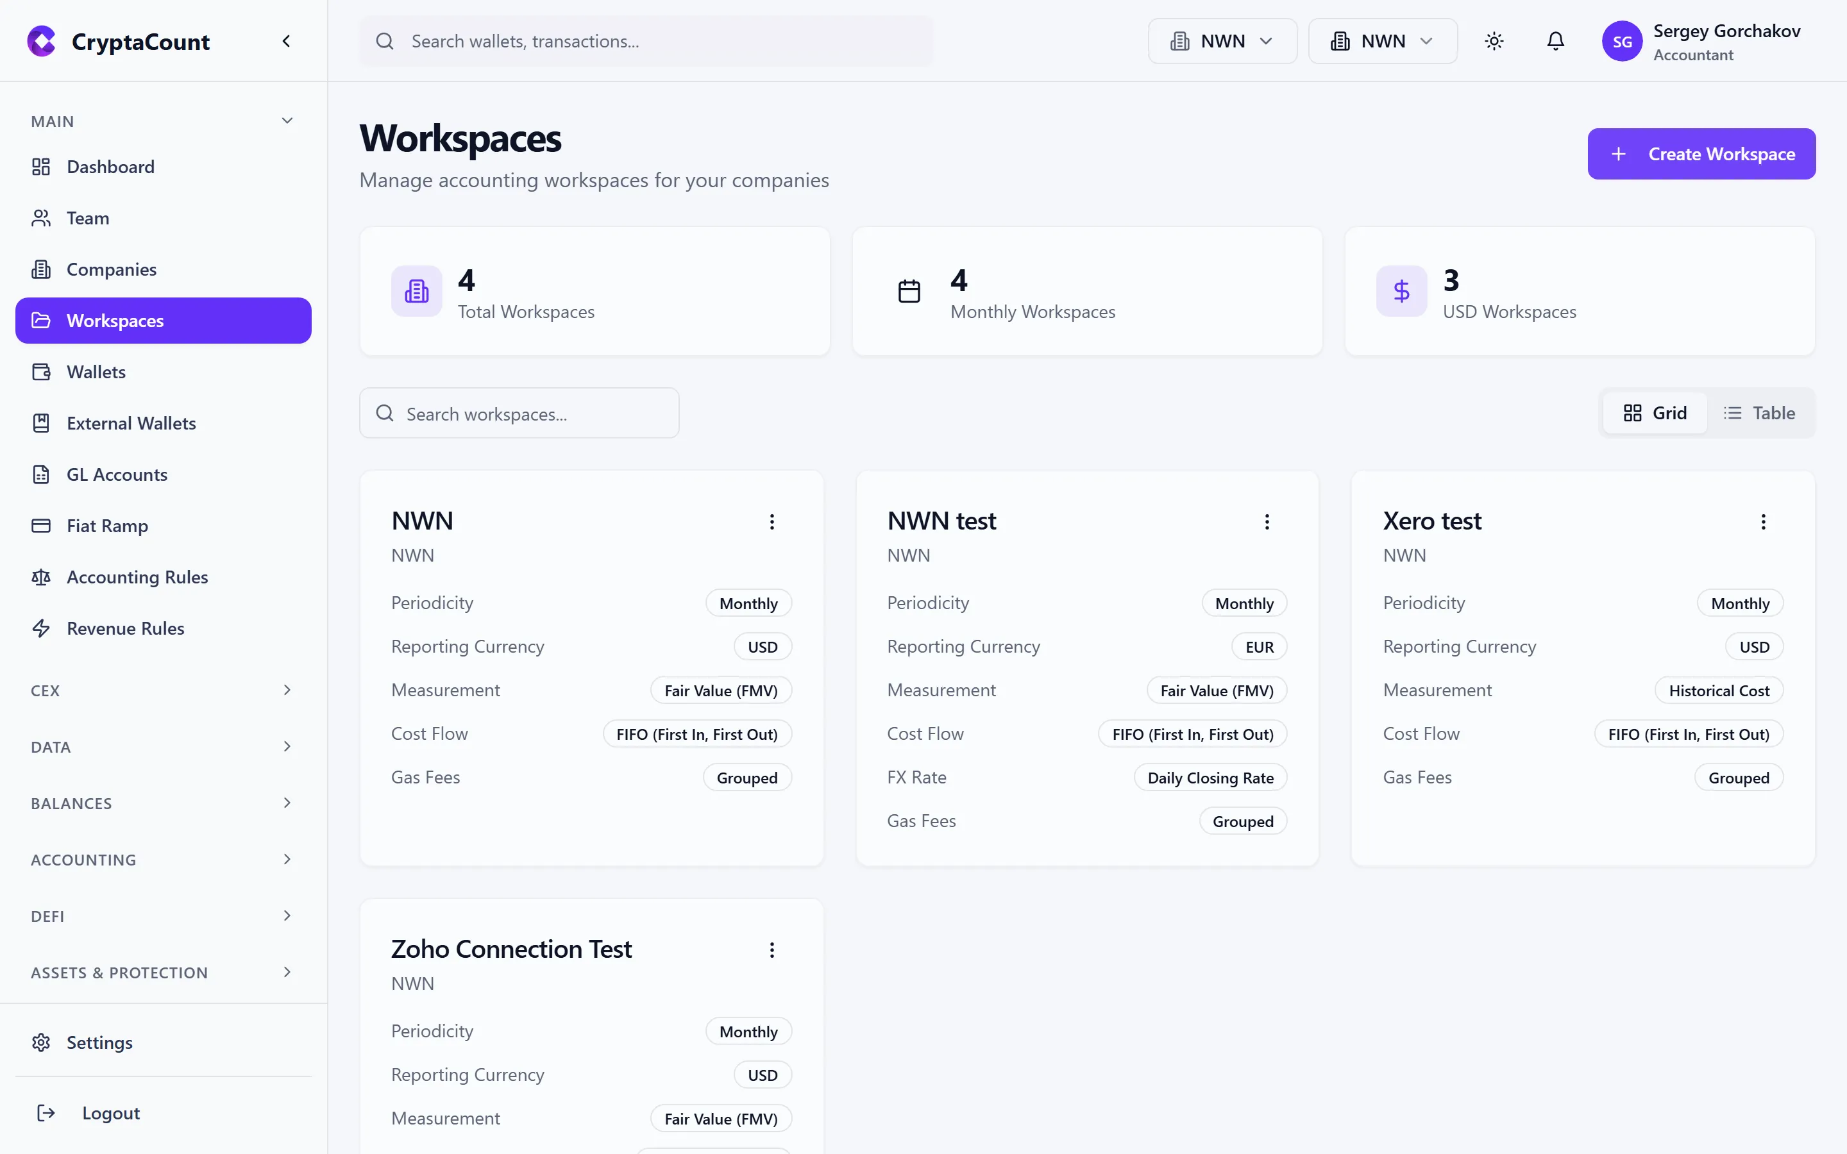Toggle light/dark theme with sun icon
This screenshot has height=1154, width=1847.
[1494, 41]
